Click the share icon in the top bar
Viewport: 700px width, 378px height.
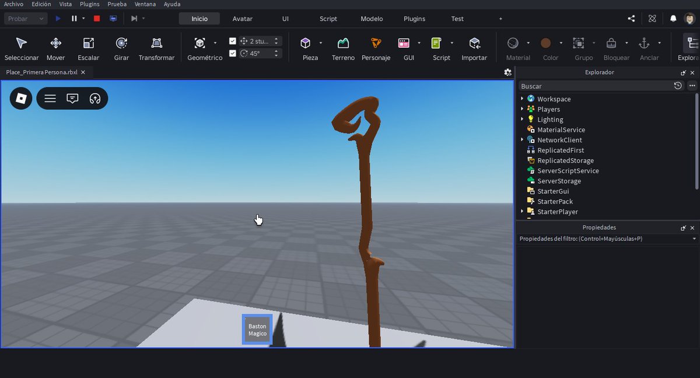[631, 19]
